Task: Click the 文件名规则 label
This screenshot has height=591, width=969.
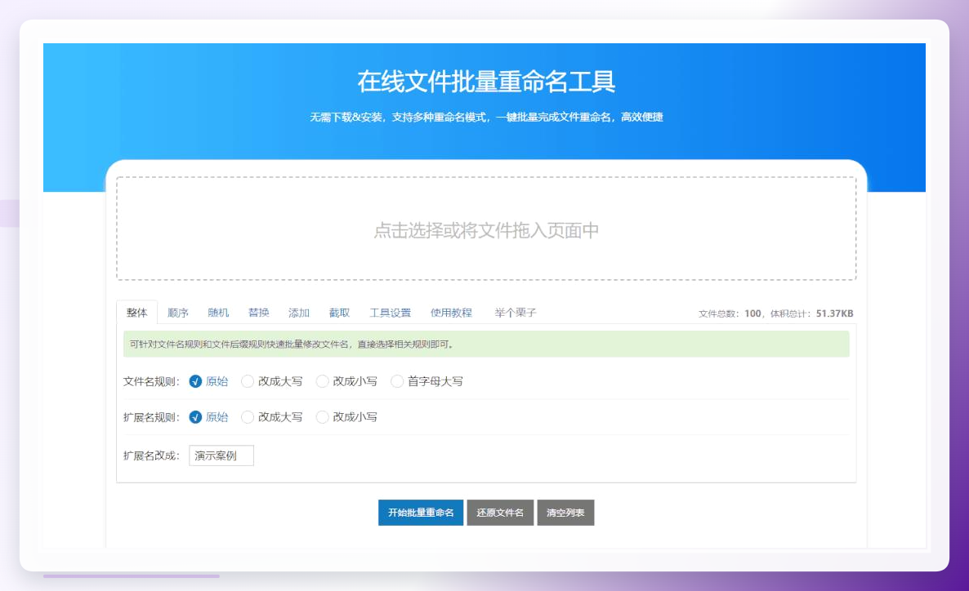Action: (151, 382)
